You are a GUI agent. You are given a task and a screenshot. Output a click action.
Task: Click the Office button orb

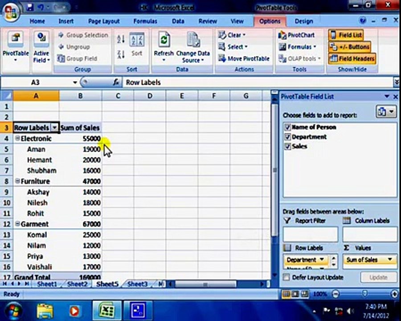10,12
